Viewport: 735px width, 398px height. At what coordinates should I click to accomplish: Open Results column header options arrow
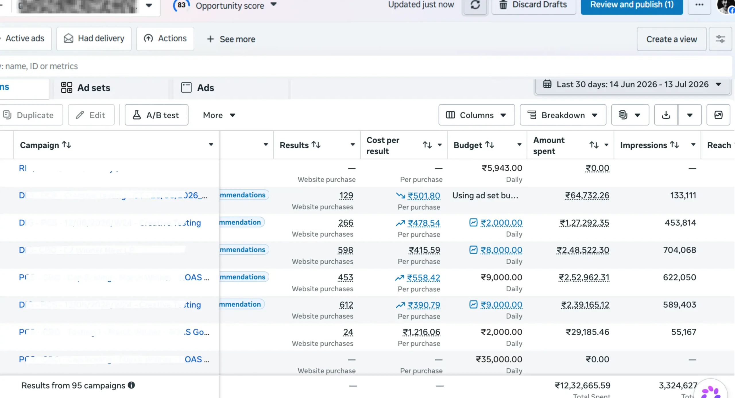click(353, 145)
